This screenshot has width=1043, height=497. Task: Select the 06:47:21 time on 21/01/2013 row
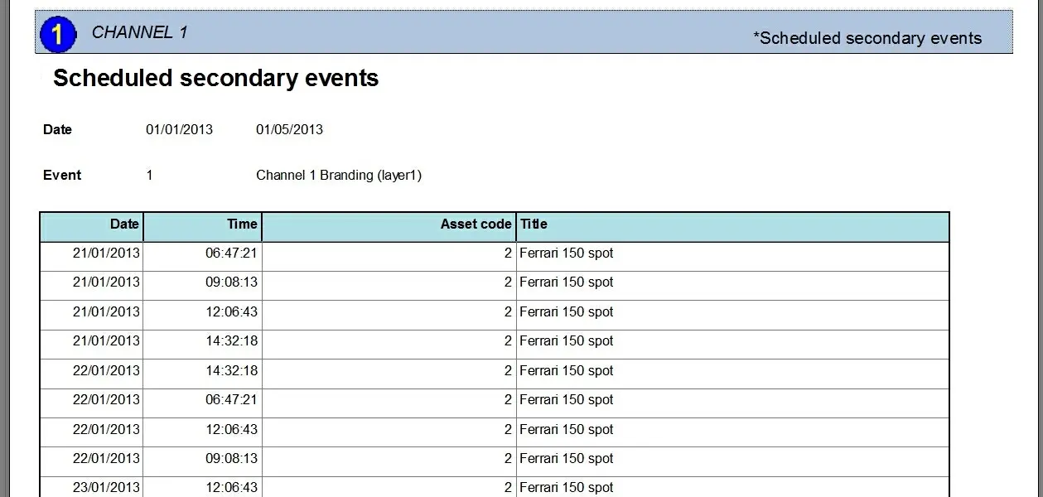[x=231, y=253]
